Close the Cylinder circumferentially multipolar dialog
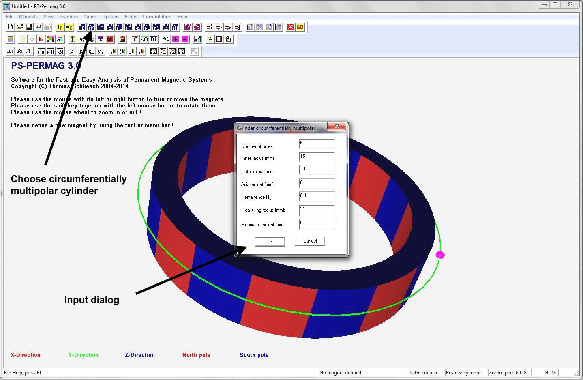583x380 pixels. tap(337, 127)
